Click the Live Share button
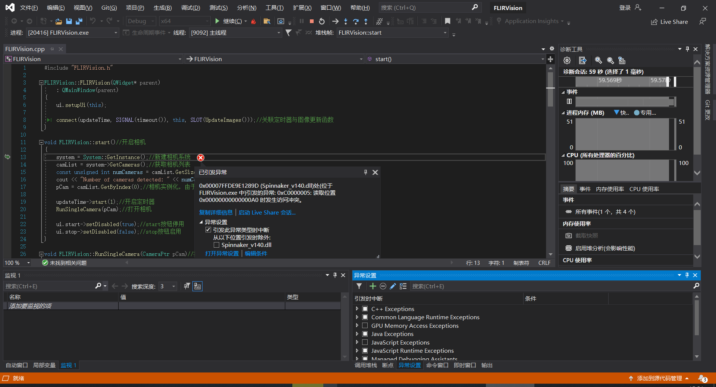This screenshot has height=387, width=716. click(x=669, y=22)
